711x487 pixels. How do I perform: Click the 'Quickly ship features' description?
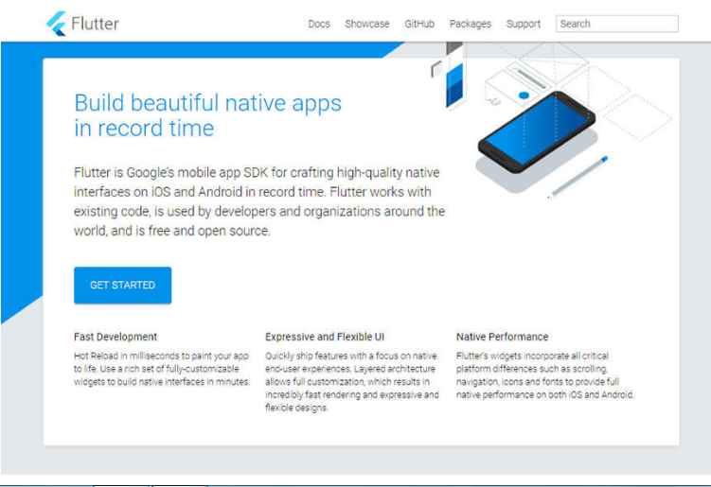coord(352,381)
